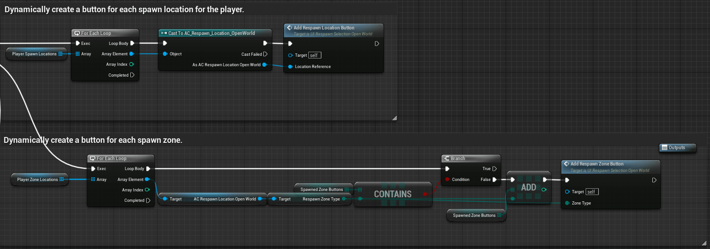Click As AC Respawn Location Open World pin
710x249 pixels.
[265, 65]
